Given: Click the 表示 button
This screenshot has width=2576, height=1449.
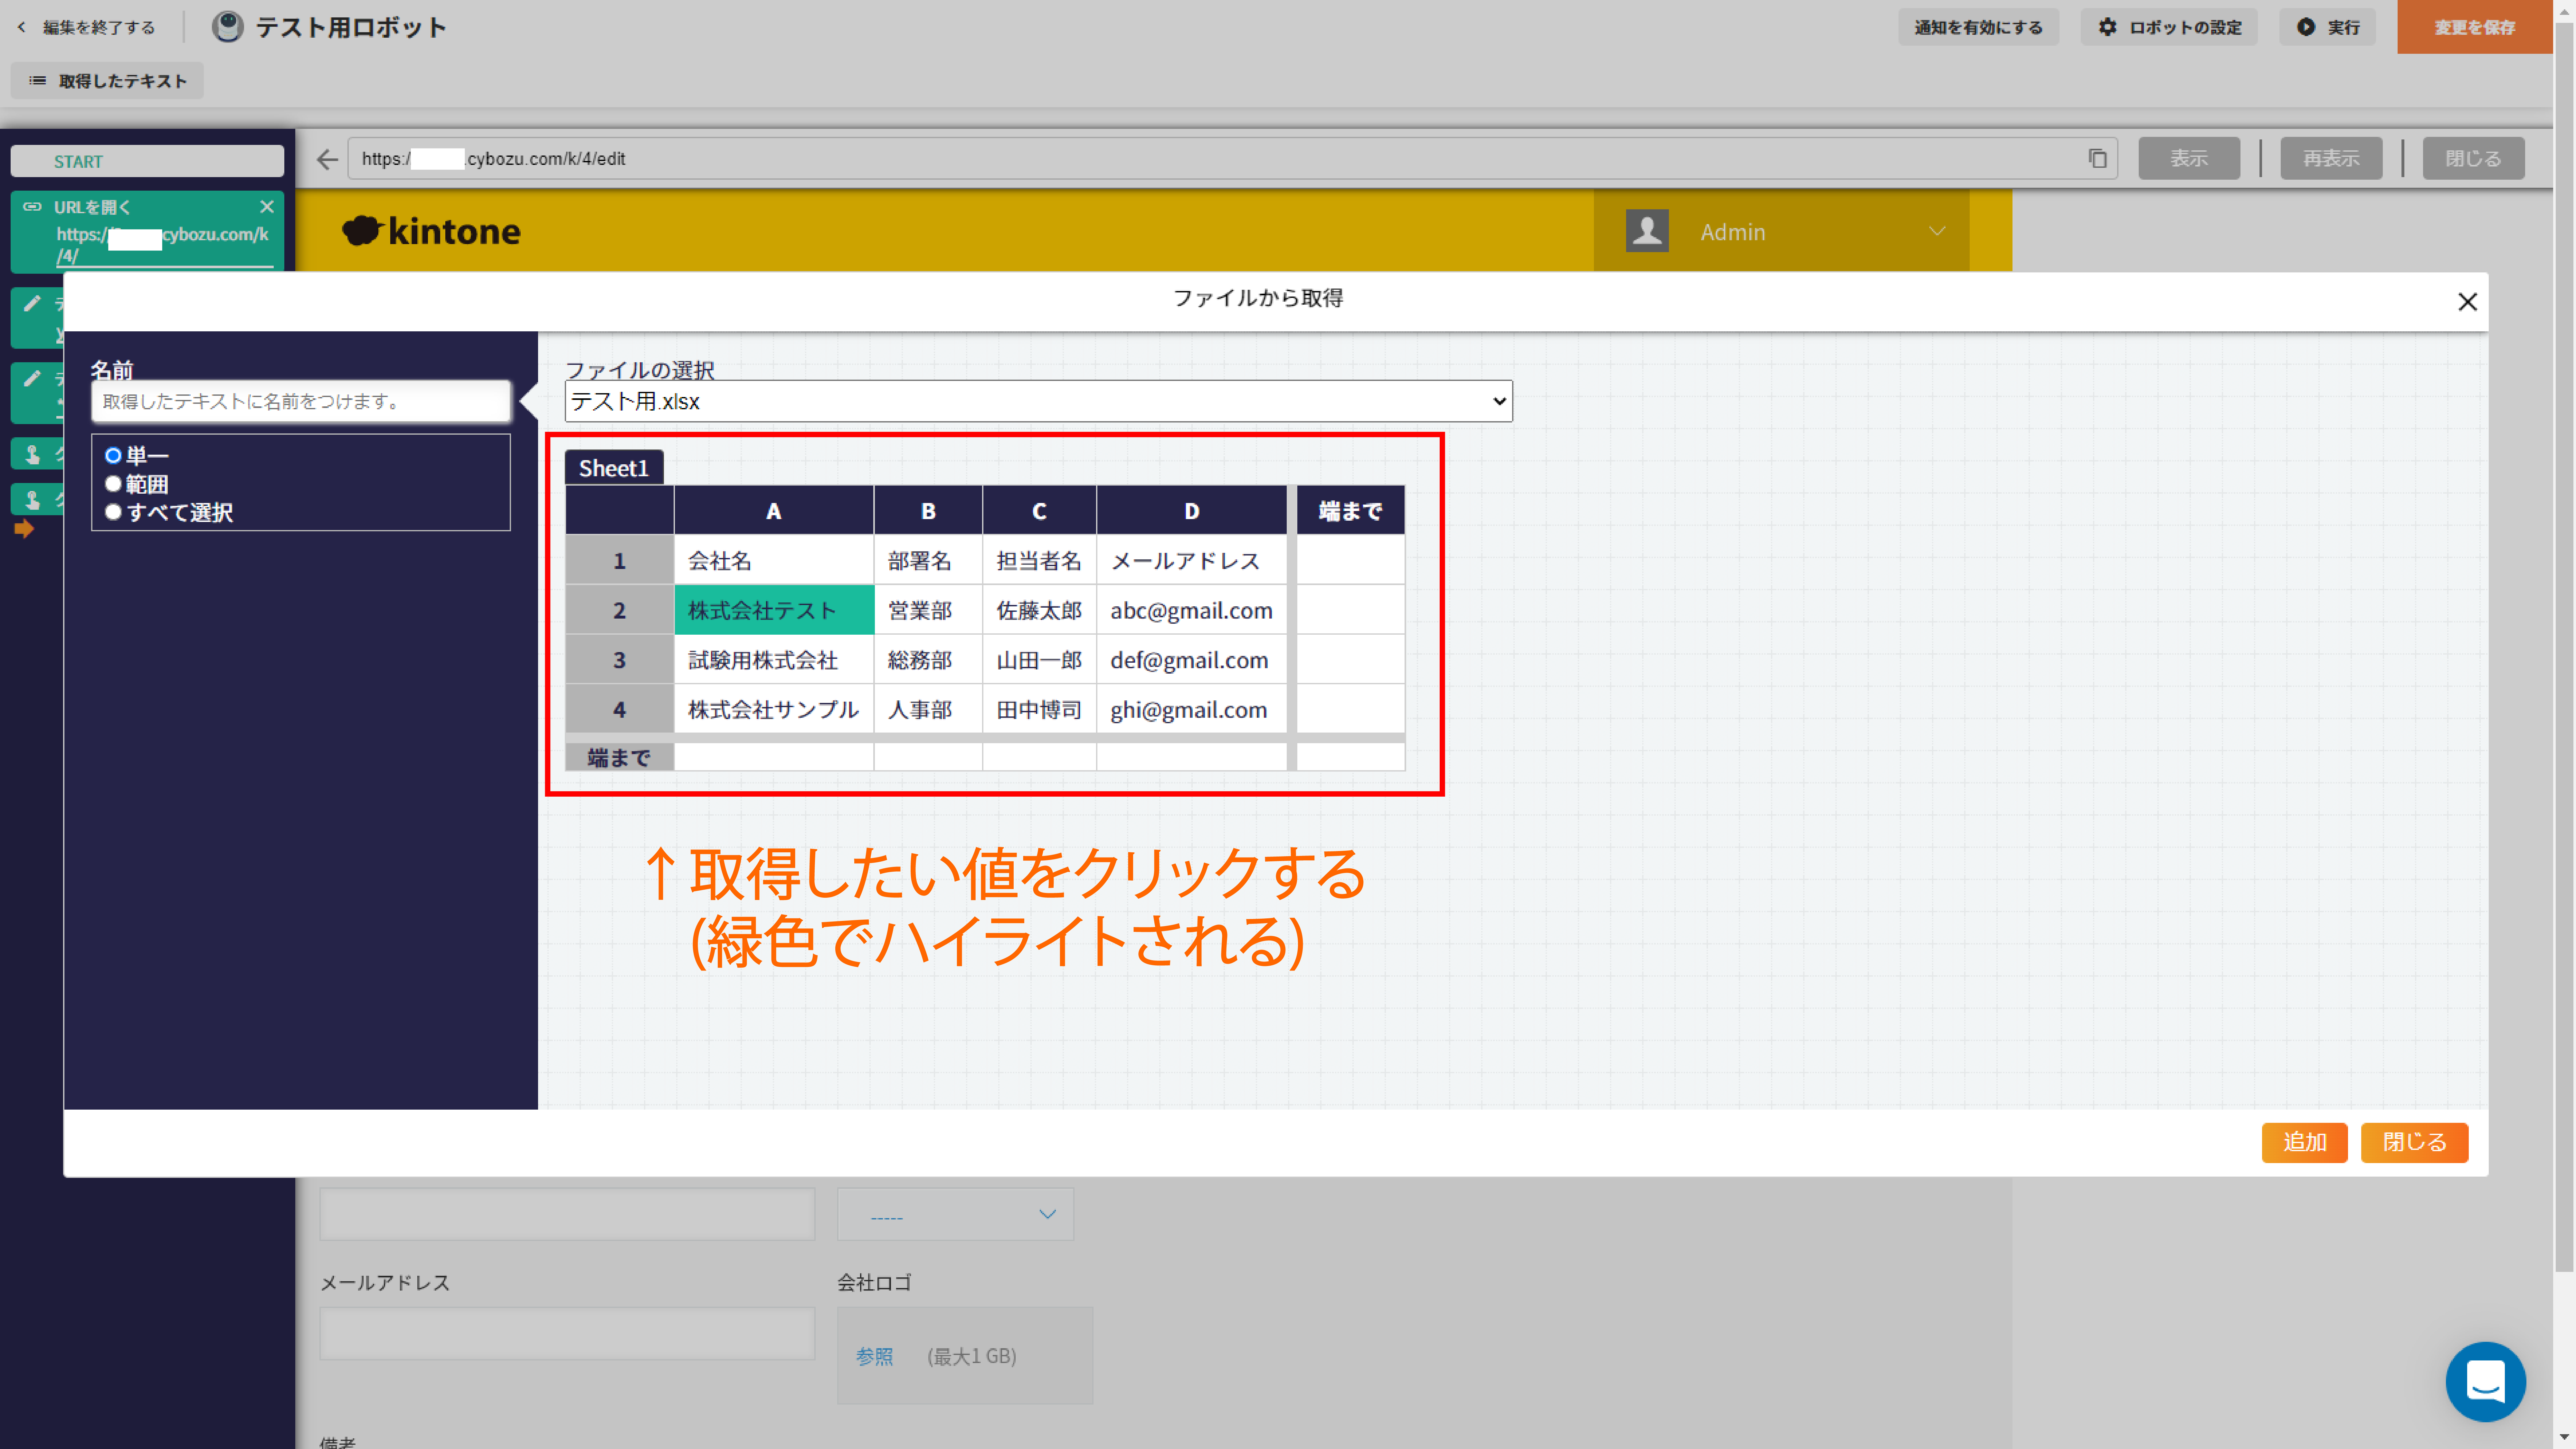Looking at the screenshot, I should click(2189, 159).
